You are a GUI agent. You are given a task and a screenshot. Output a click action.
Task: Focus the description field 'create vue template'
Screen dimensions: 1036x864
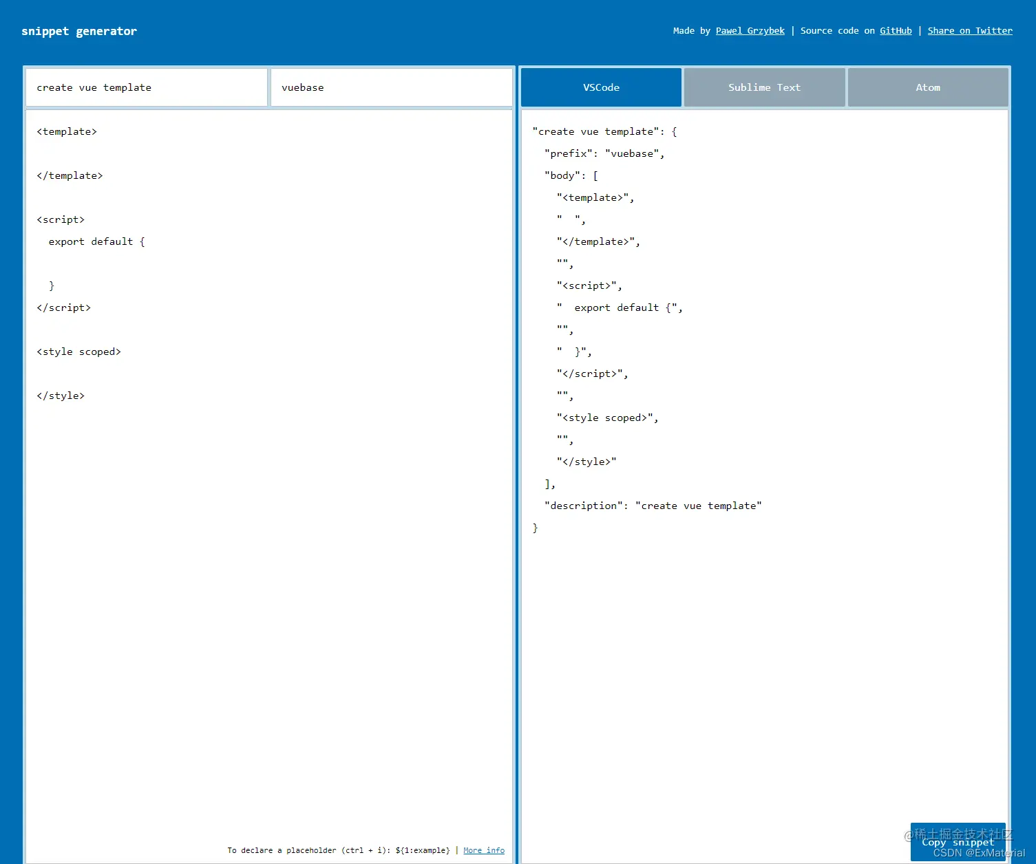pyautogui.click(x=147, y=87)
